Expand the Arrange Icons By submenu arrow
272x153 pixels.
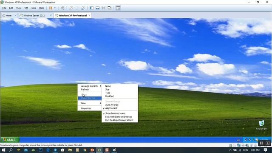coord(100,86)
